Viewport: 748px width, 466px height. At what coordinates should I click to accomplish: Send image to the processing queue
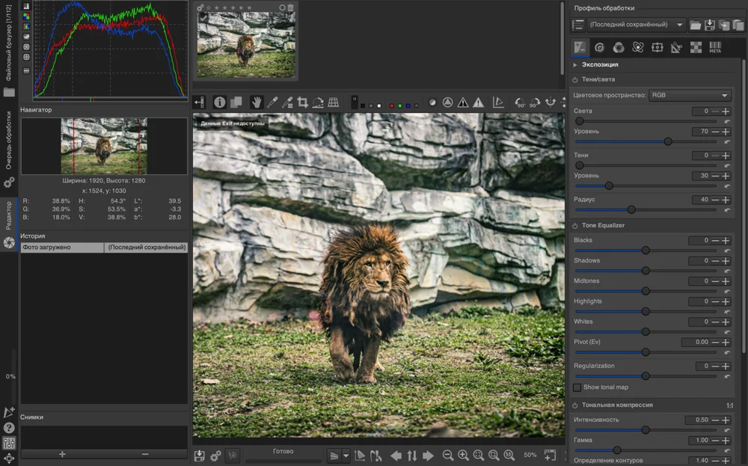click(x=215, y=456)
